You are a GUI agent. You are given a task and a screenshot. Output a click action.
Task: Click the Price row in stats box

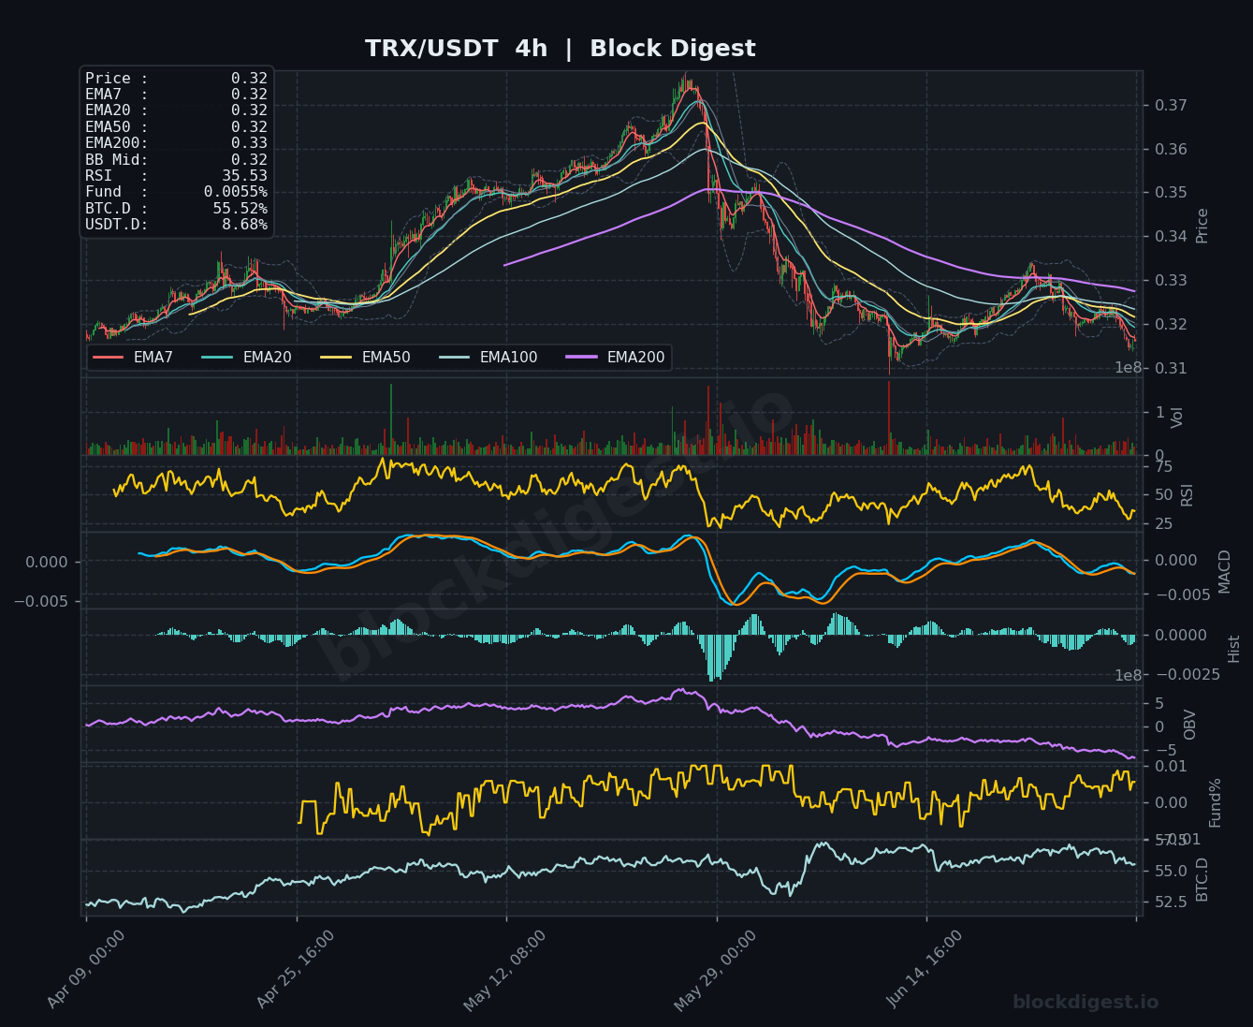[x=176, y=79]
